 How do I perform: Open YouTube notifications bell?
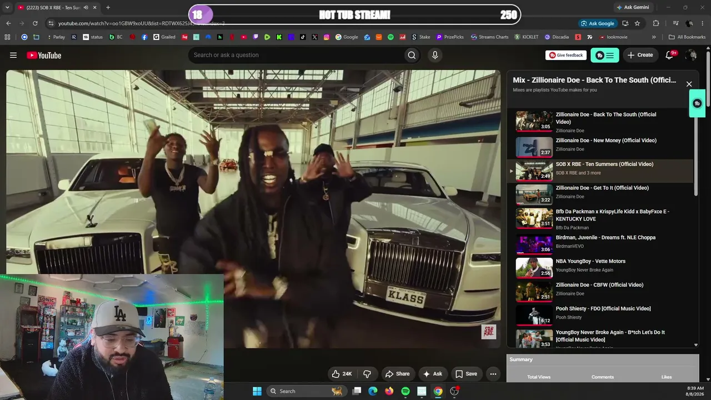[669, 55]
